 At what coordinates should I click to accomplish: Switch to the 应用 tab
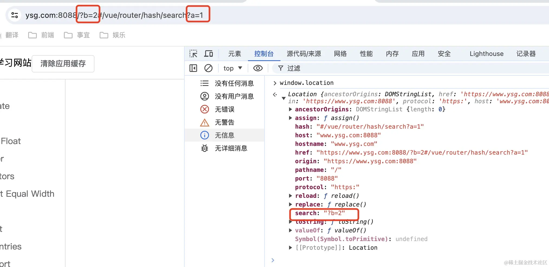click(x=418, y=54)
